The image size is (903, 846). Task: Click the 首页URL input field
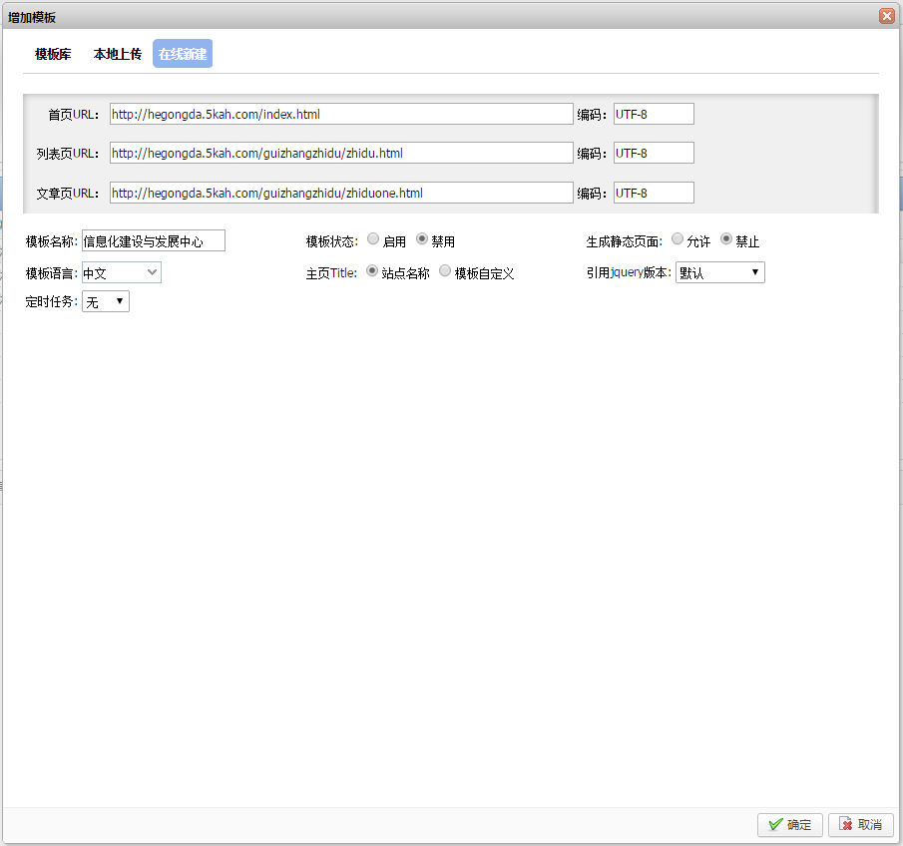point(341,115)
